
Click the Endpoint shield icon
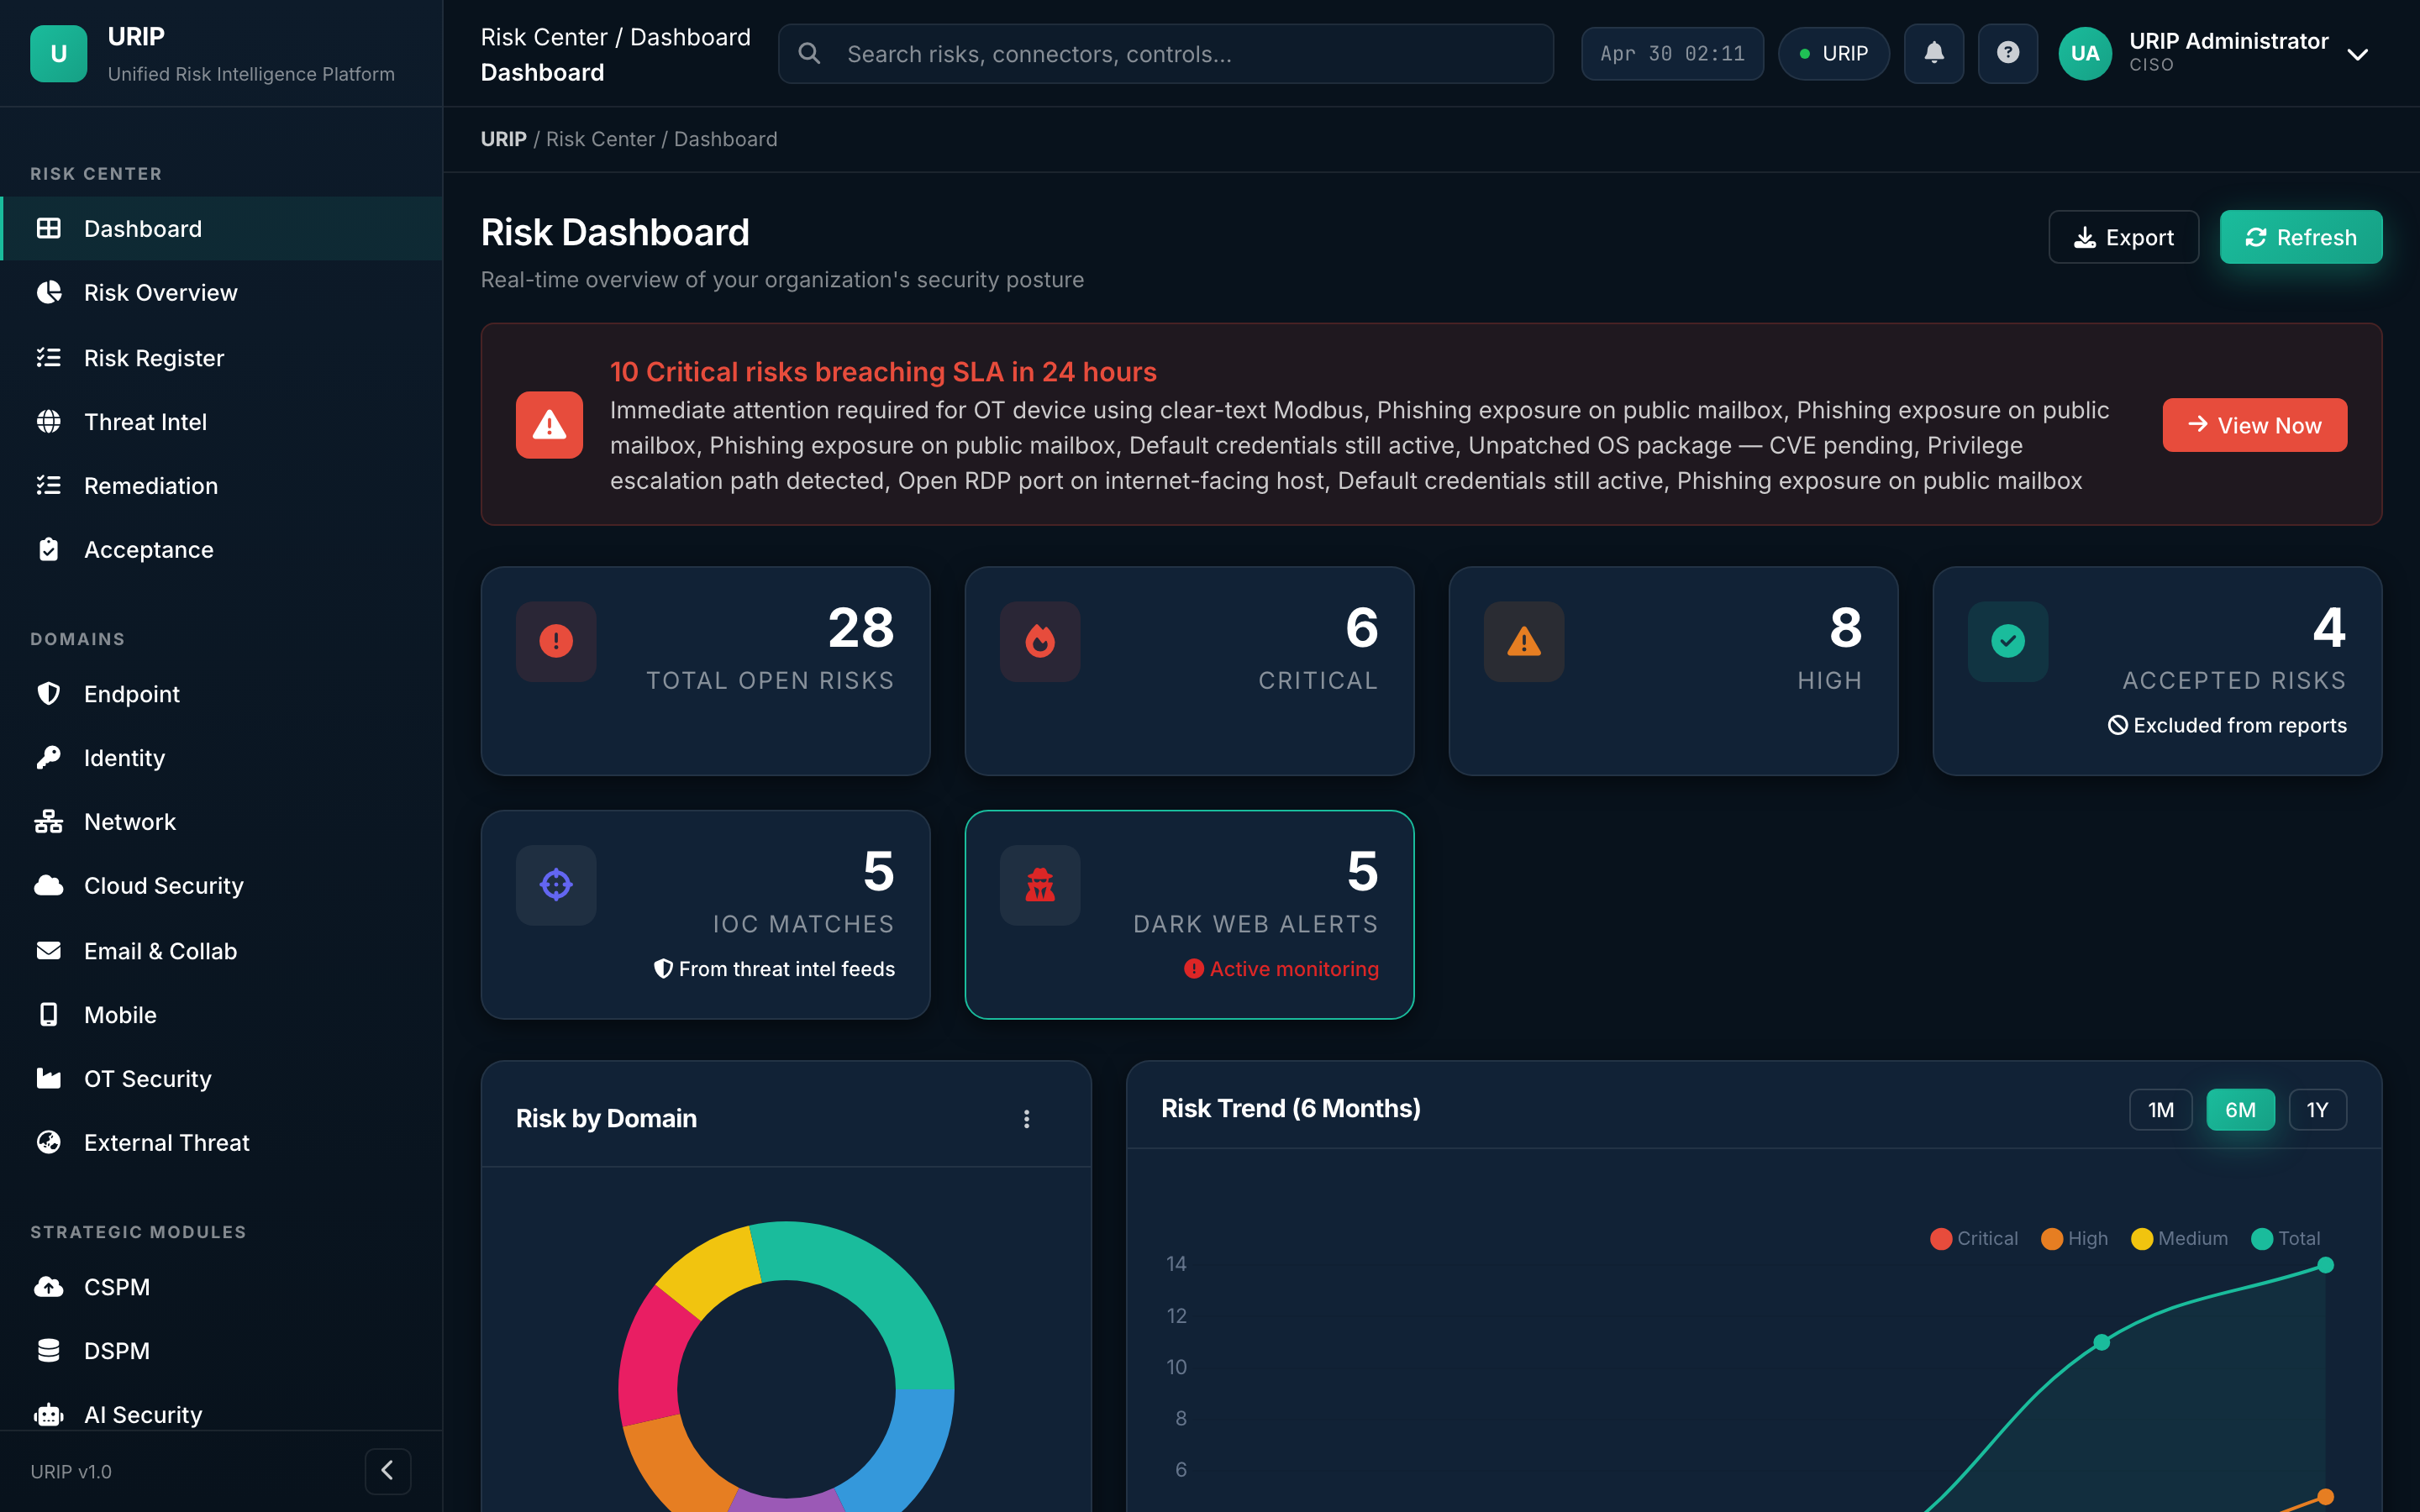click(48, 693)
